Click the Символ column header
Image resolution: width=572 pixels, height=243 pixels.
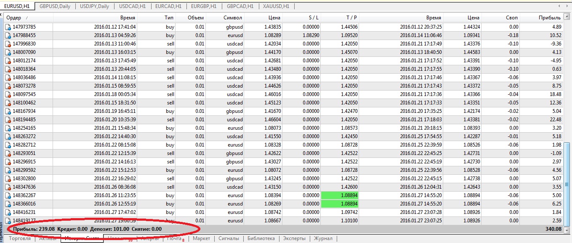click(234, 18)
